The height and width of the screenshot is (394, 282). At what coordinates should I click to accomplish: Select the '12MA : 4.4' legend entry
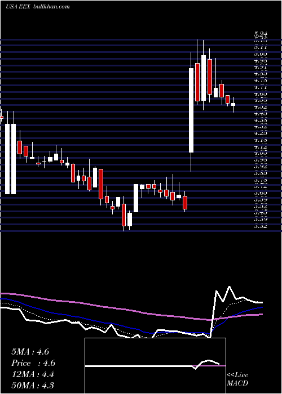click(33, 374)
